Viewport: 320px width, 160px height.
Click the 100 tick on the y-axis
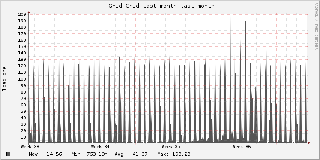coord(22,79)
